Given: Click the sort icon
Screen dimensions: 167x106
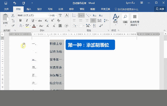Looking at the screenshot, I should point(94,26).
